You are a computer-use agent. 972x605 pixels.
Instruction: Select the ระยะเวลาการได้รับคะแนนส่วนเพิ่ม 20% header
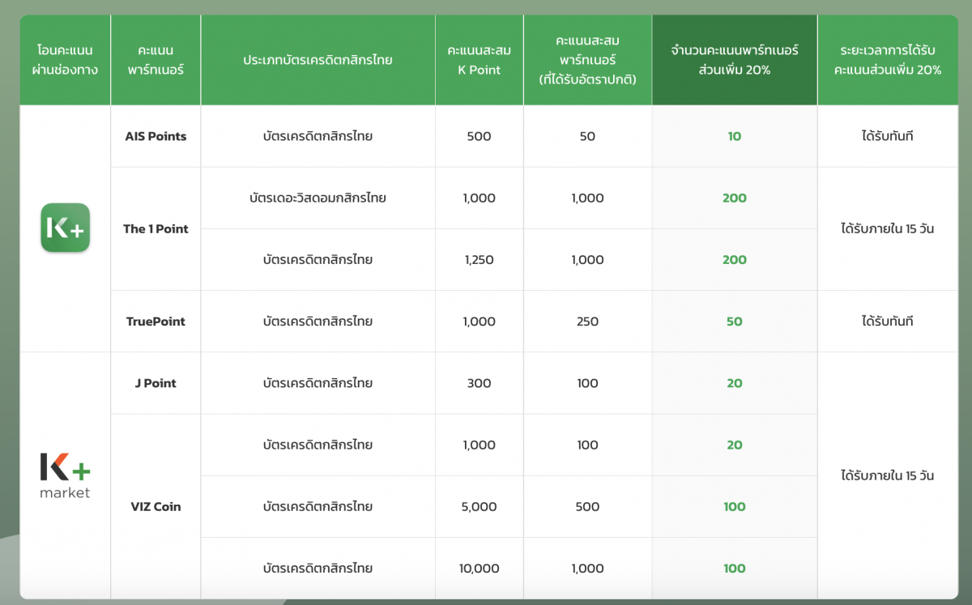click(x=887, y=60)
